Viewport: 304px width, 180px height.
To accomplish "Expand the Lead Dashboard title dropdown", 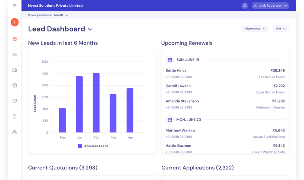I will (90, 29).
